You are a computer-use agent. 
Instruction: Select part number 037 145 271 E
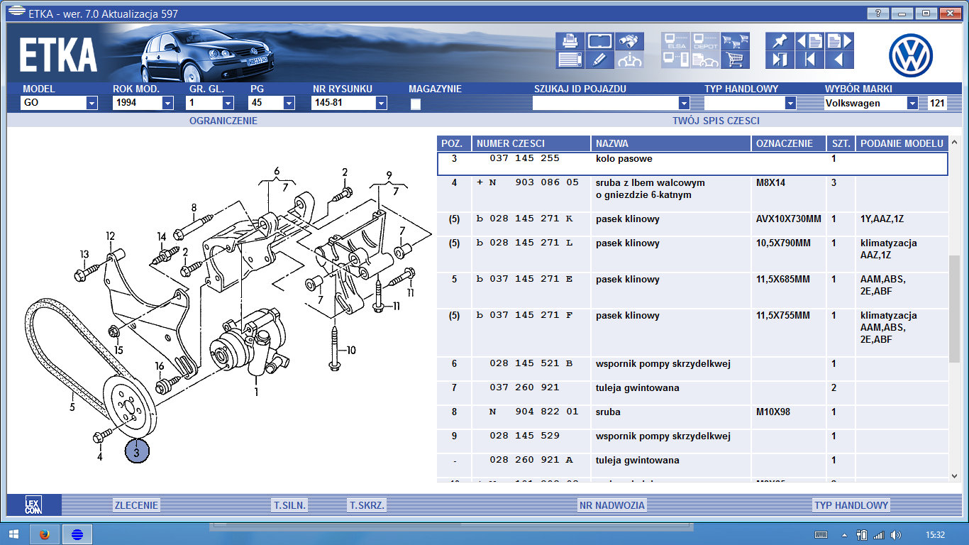[x=524, y=280]
